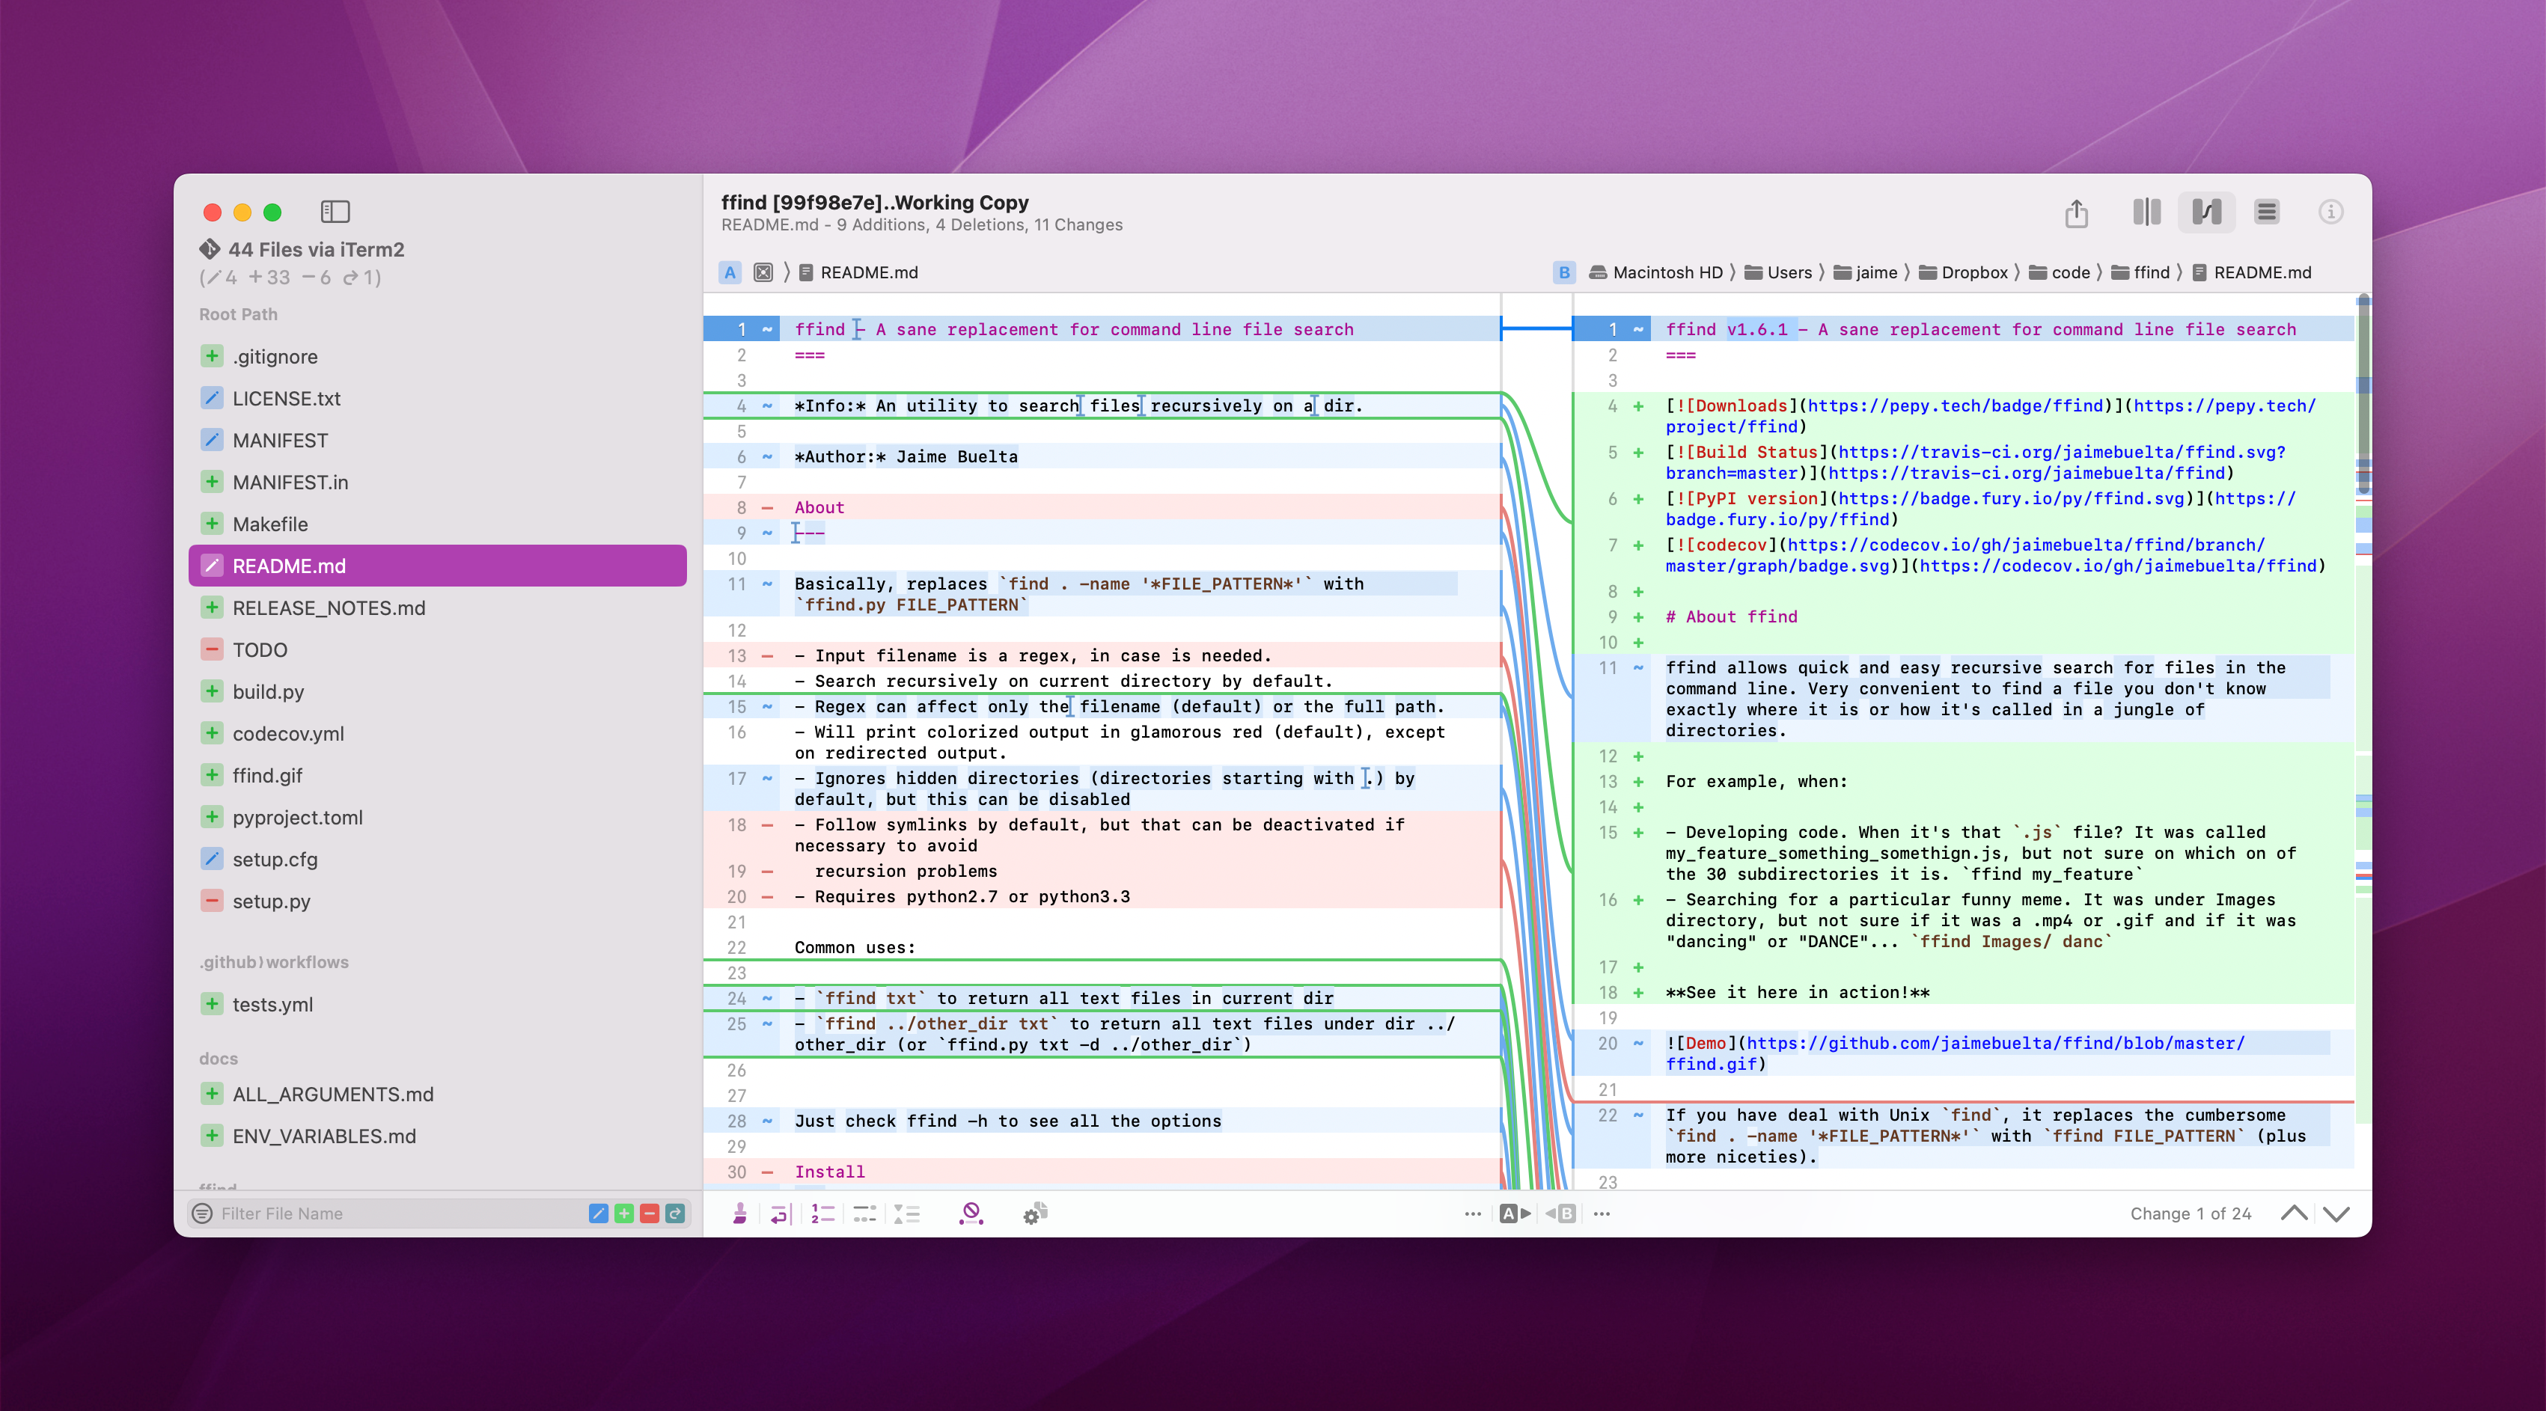This screenshot has height=1411, width=2546.
Task: Toggle the sidebar panel icon
Action: point(335,212)
